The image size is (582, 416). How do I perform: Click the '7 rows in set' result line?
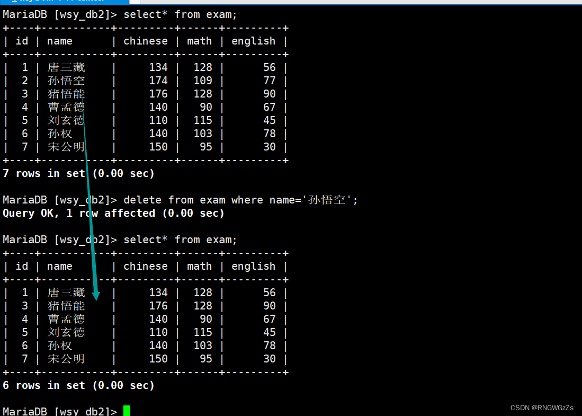click(x=78, y=173)
